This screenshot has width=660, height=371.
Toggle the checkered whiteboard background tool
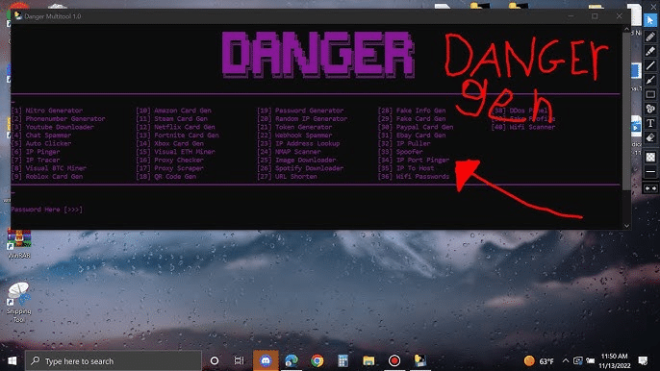[x=650, y=157]
